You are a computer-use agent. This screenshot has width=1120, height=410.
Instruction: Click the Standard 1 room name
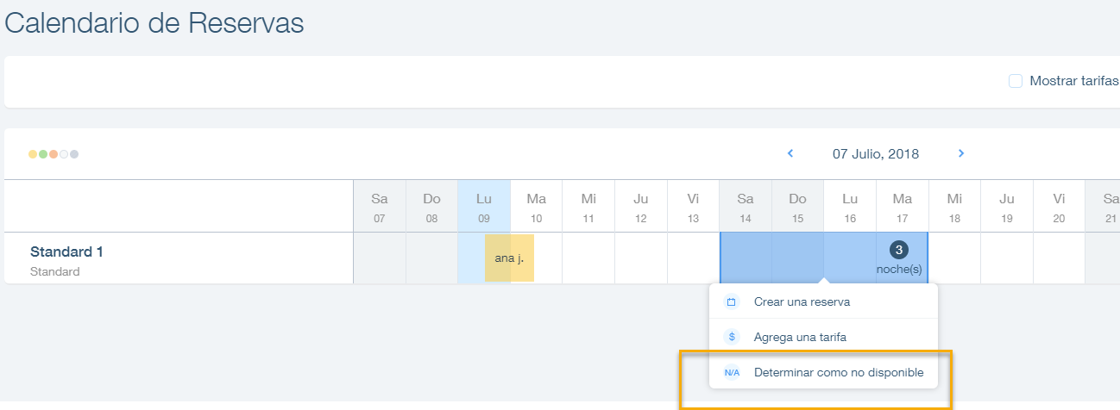66,252
